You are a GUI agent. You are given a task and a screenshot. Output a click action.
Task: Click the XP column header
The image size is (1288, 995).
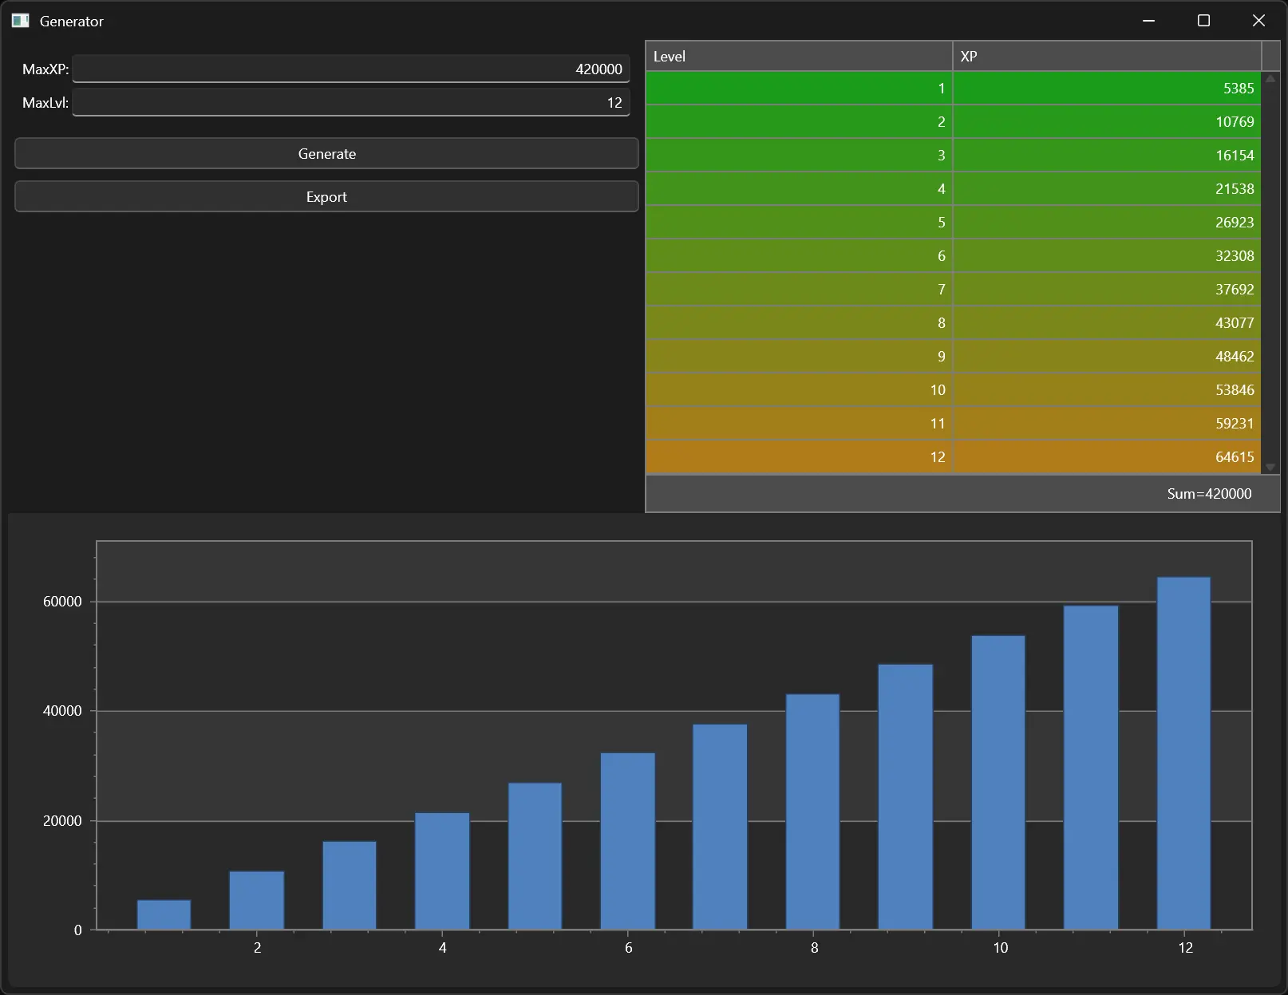[1107, 56]
